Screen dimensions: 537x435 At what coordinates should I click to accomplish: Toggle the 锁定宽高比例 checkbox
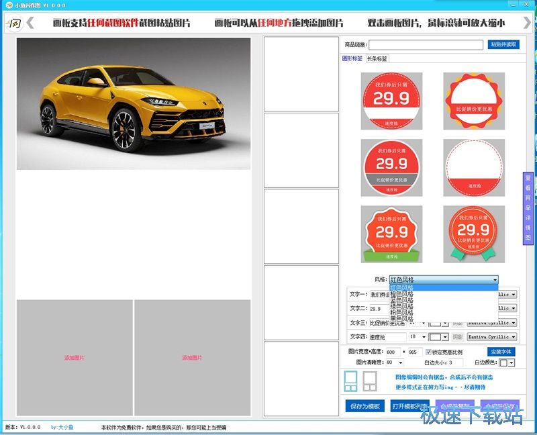click(x=429, y=352)
